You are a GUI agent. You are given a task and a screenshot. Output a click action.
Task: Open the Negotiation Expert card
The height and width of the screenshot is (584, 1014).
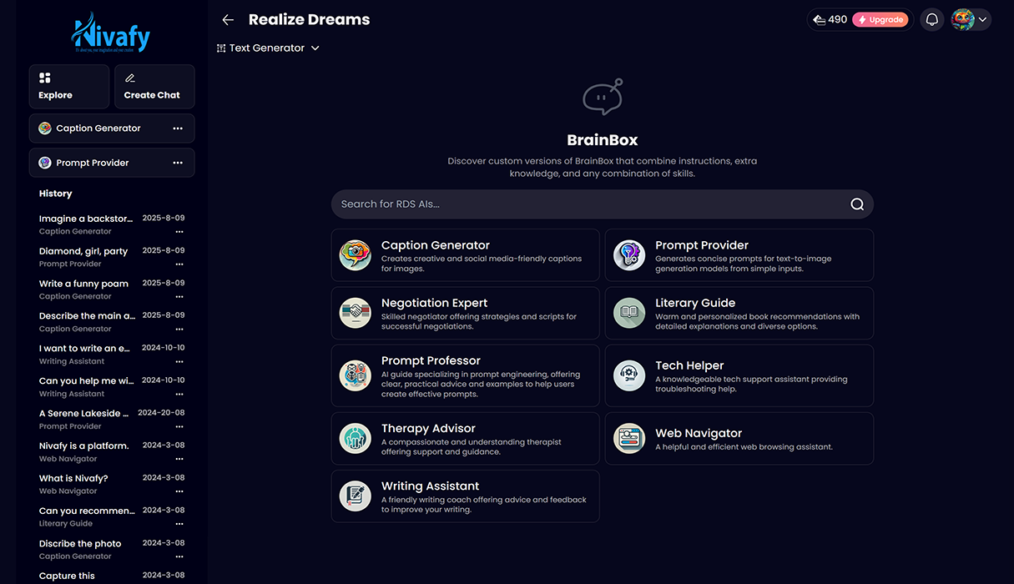[465, 313]
